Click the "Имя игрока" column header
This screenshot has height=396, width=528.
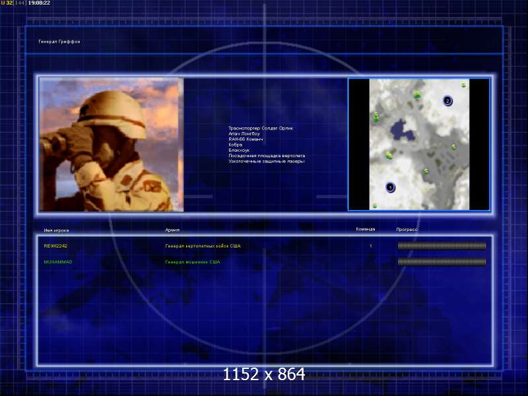click(56, 230)
